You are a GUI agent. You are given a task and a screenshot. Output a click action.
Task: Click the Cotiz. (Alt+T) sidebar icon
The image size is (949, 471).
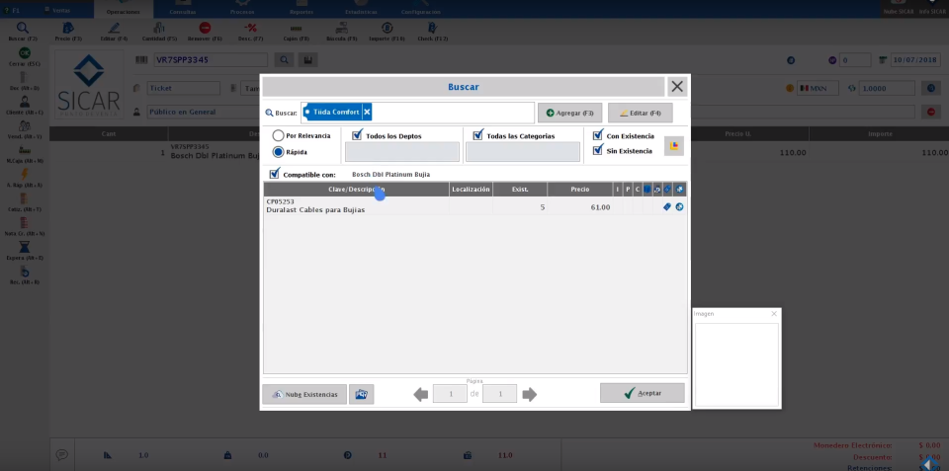point(24,198)
